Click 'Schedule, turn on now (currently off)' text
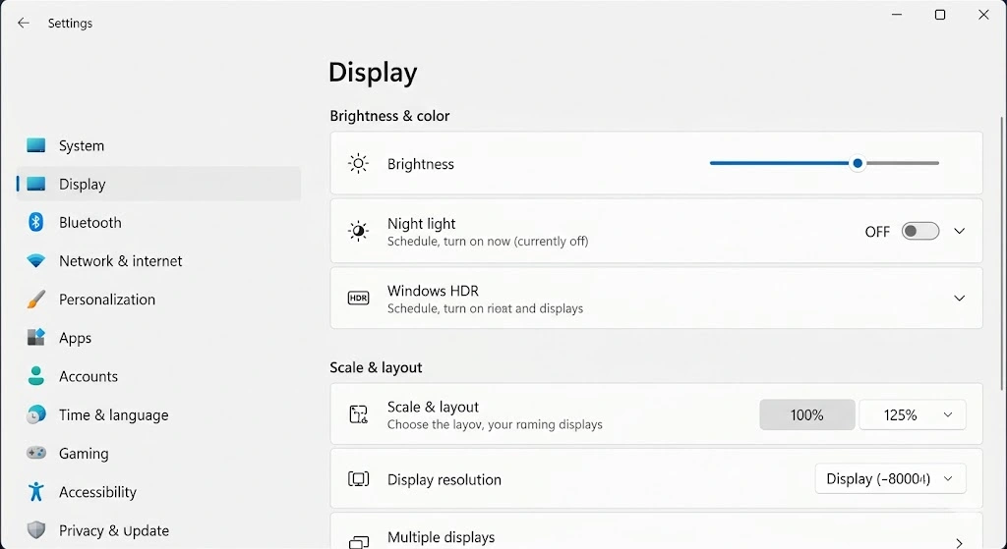 tap(488, 242)
